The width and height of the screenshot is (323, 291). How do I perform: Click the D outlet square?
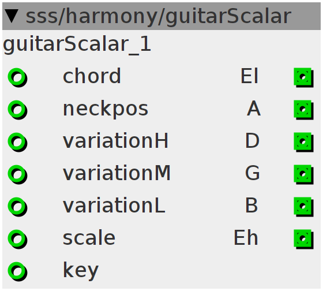click(303, 142)
